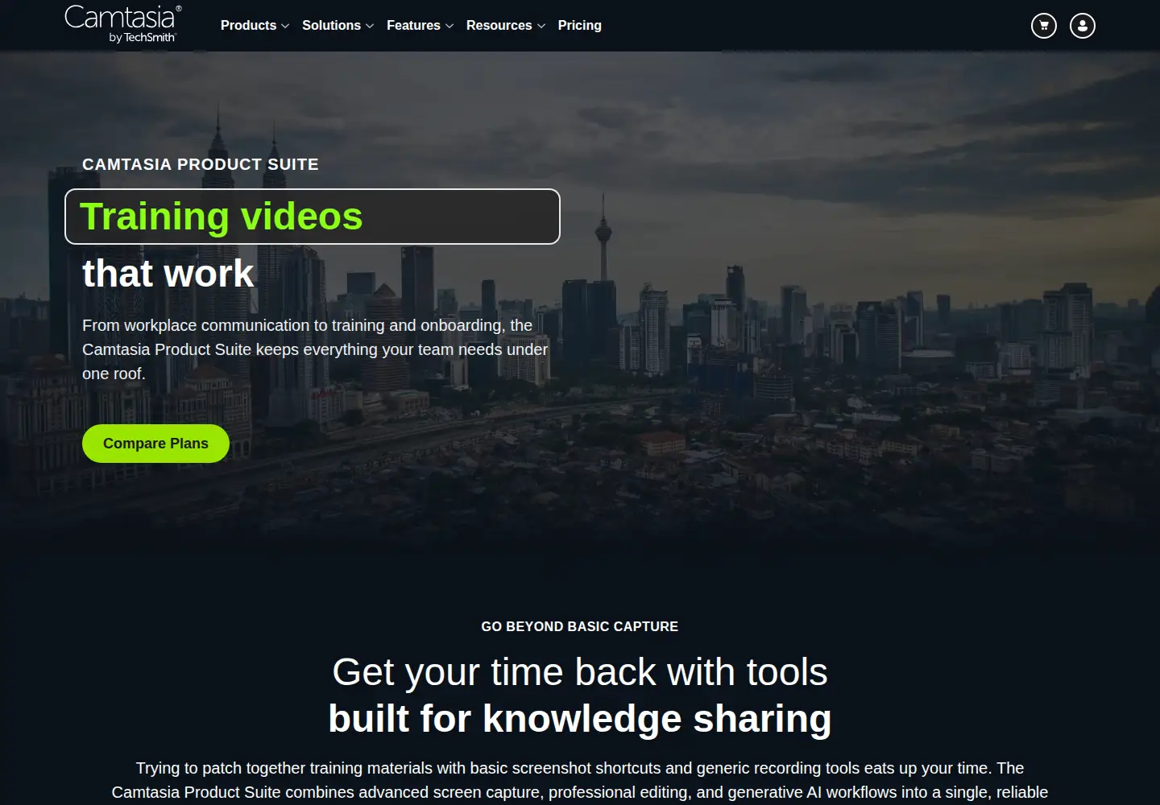Screen dimensions: 1160x805
Task: Expand the Solutions menu
Action: click(338, 26)
